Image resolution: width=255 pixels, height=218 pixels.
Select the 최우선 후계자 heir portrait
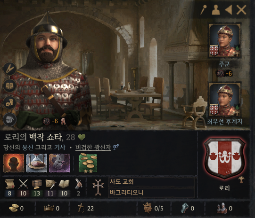coord(224,100)
